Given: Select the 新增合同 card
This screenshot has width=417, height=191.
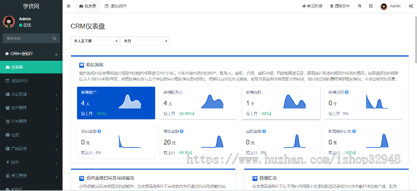Looking at the screenshot, I should pos(363,102).
